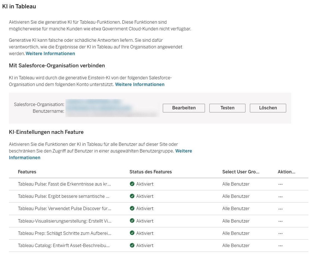The width and height of the screenshot is (312, 256).
Task: Click Alle Benutzer in Tableau Catalog row
Action: pos(236,245)
